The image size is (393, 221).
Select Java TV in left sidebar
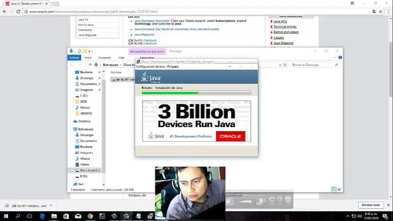(83, 20)
